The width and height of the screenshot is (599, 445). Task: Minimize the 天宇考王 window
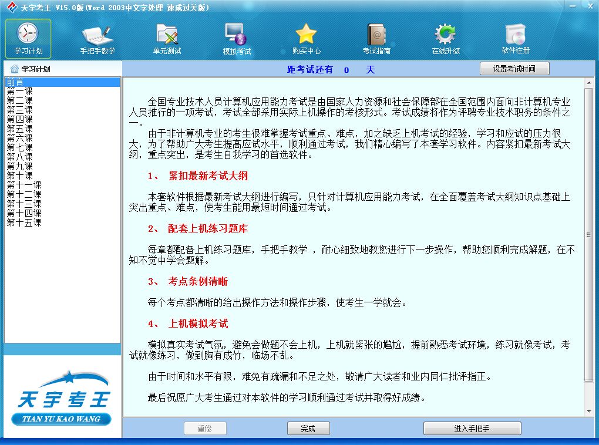[572, 6]
